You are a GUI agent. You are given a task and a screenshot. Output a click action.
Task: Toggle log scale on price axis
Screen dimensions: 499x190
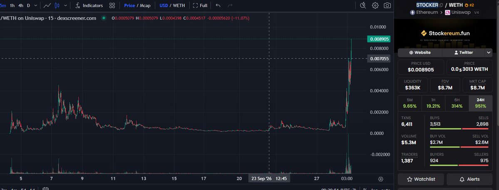click(x=374, y=189)
